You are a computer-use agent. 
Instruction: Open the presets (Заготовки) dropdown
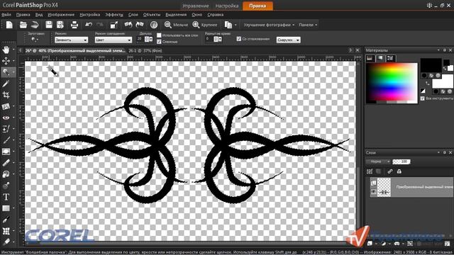click(x=35, y=40)
